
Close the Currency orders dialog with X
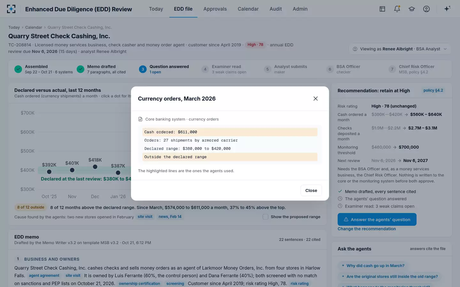316,99
